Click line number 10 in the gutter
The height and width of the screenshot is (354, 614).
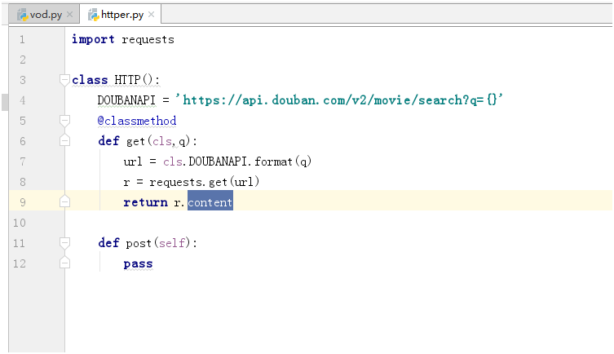pos(20,223)
